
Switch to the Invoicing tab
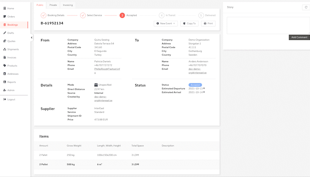(67, 5)
